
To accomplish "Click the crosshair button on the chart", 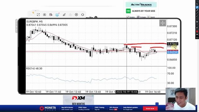I will pos(163,23).
